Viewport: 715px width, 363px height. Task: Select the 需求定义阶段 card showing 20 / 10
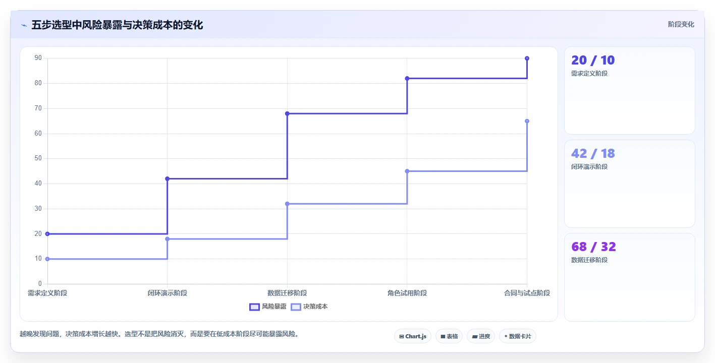point(630,90)
